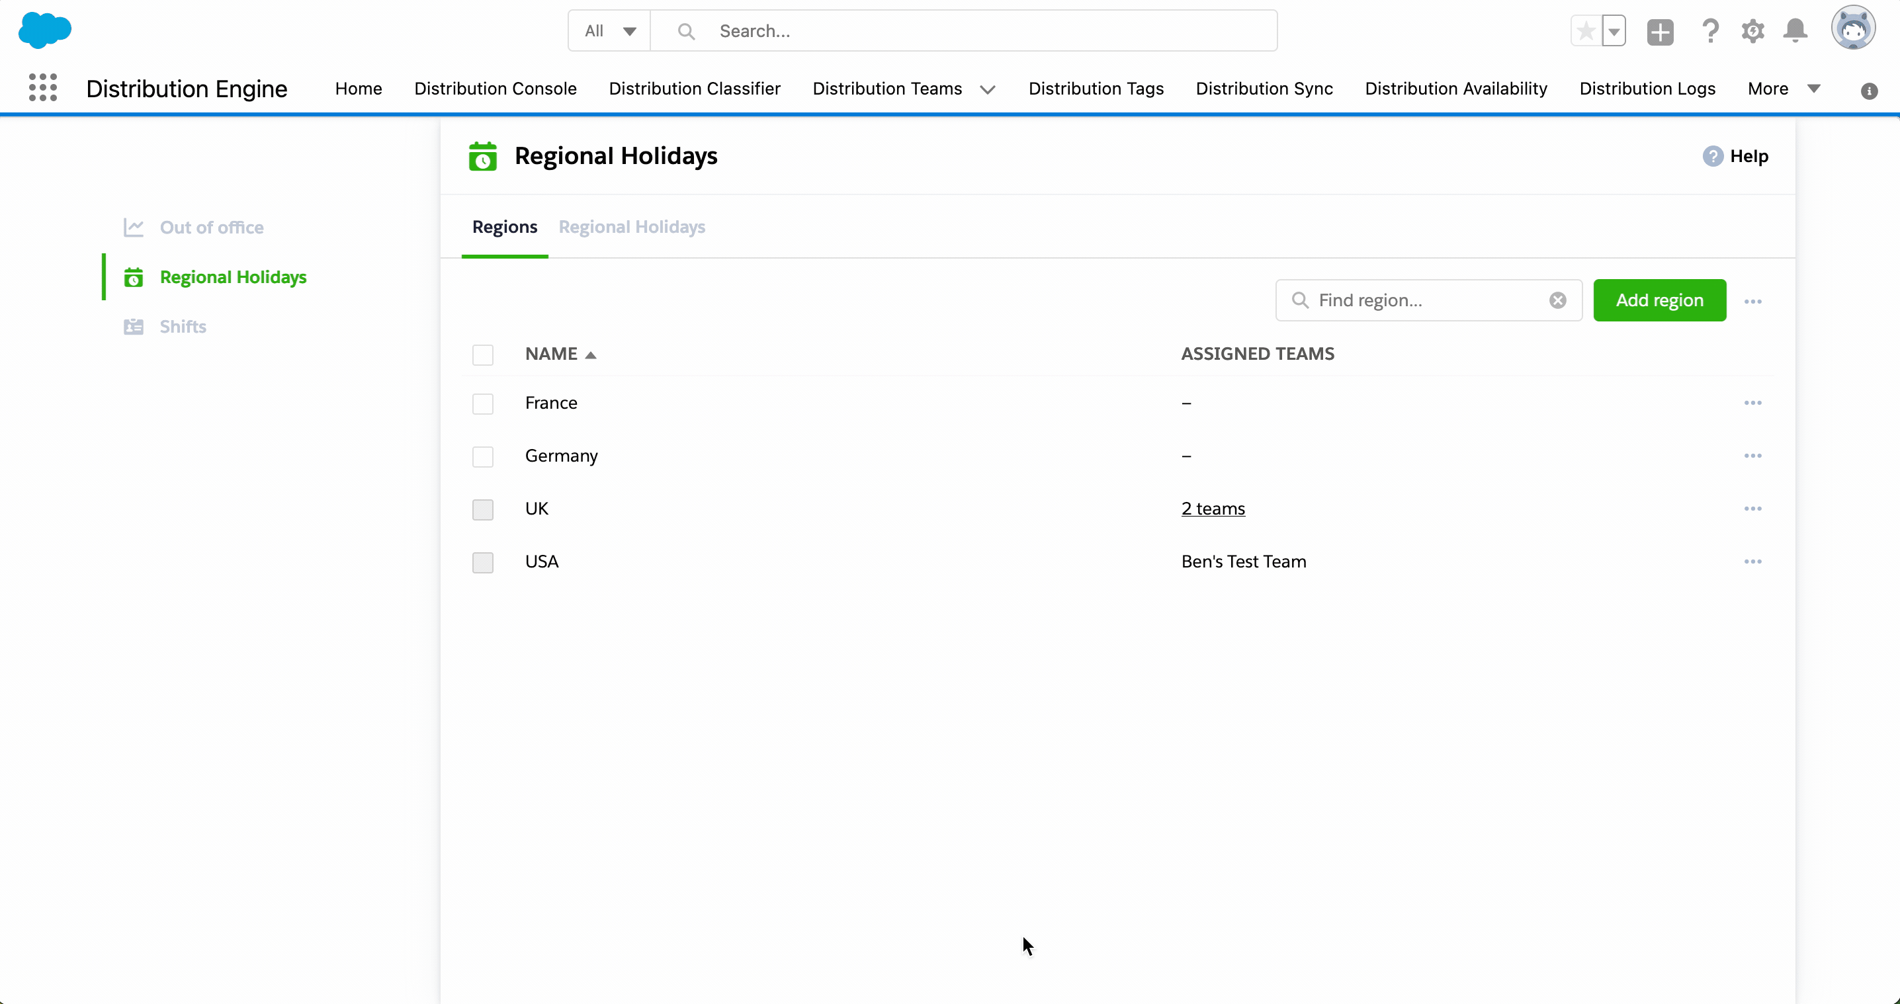Screen dimensions: 1900x1004
Task: Click the Germany region name
Action: tap(561, 456)
